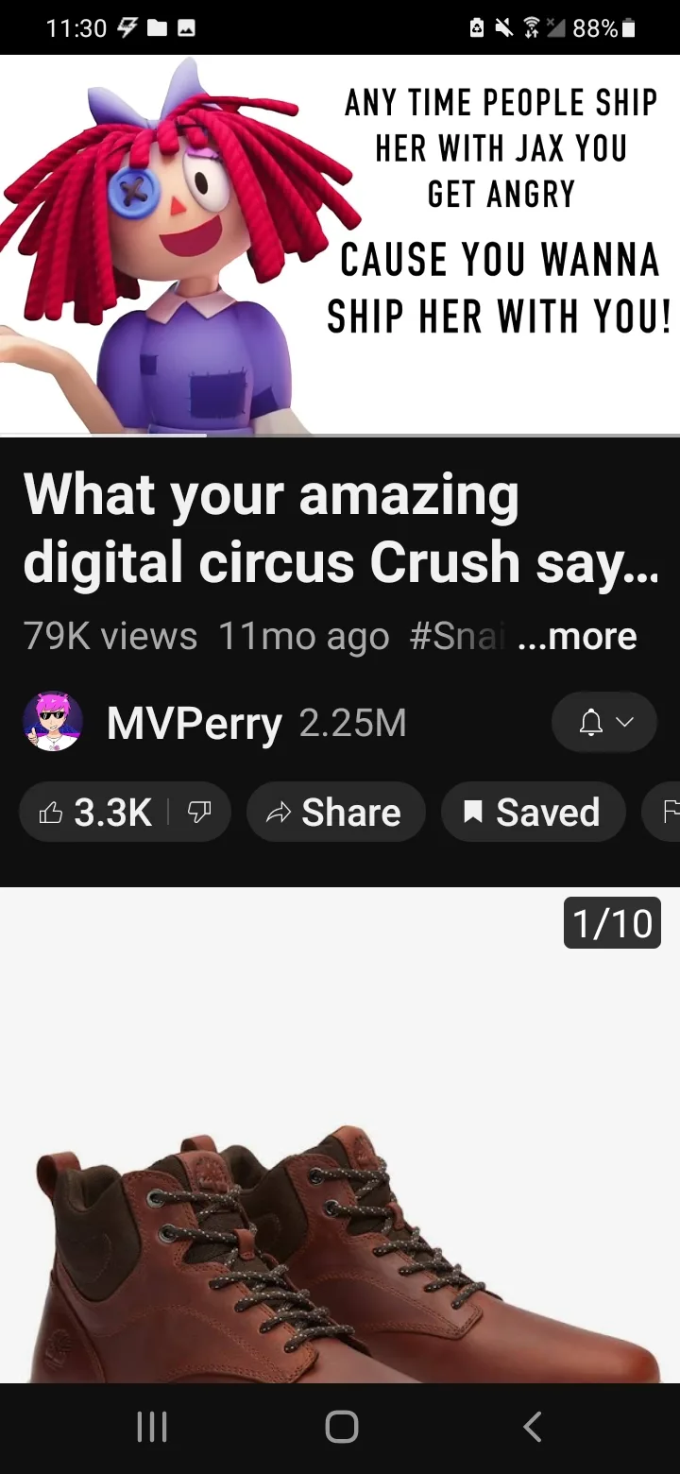Open the notification bell dropdown

coord(604,723)
